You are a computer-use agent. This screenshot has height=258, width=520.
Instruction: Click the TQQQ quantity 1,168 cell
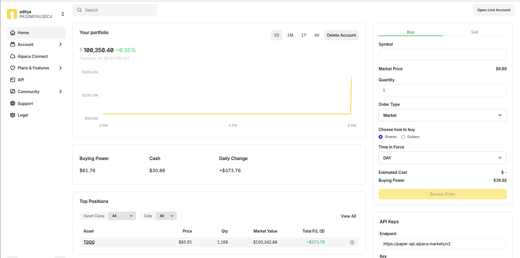pos(222,242)
